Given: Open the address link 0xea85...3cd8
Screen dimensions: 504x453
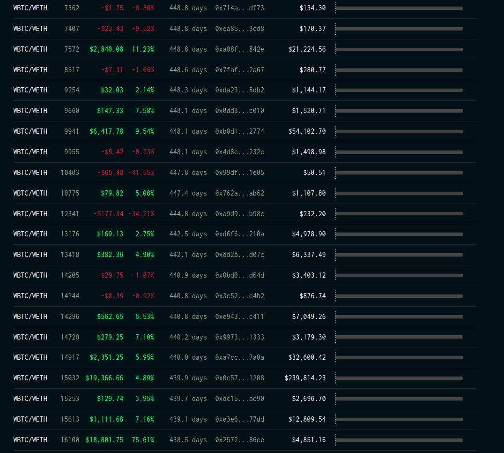Looking at the screenshot, I should point(239,29).
